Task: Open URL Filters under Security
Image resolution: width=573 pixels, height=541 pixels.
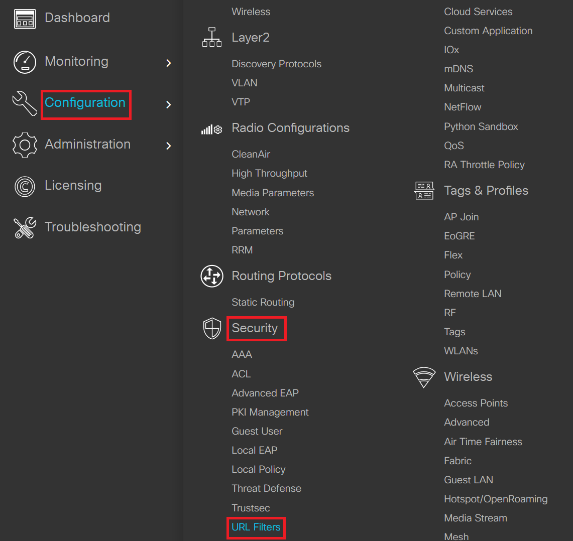Action: (x=256, y=527)
